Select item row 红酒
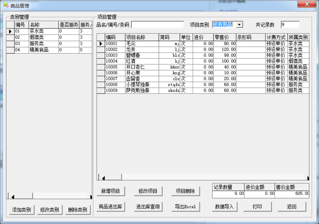 (x=203, y=61)
